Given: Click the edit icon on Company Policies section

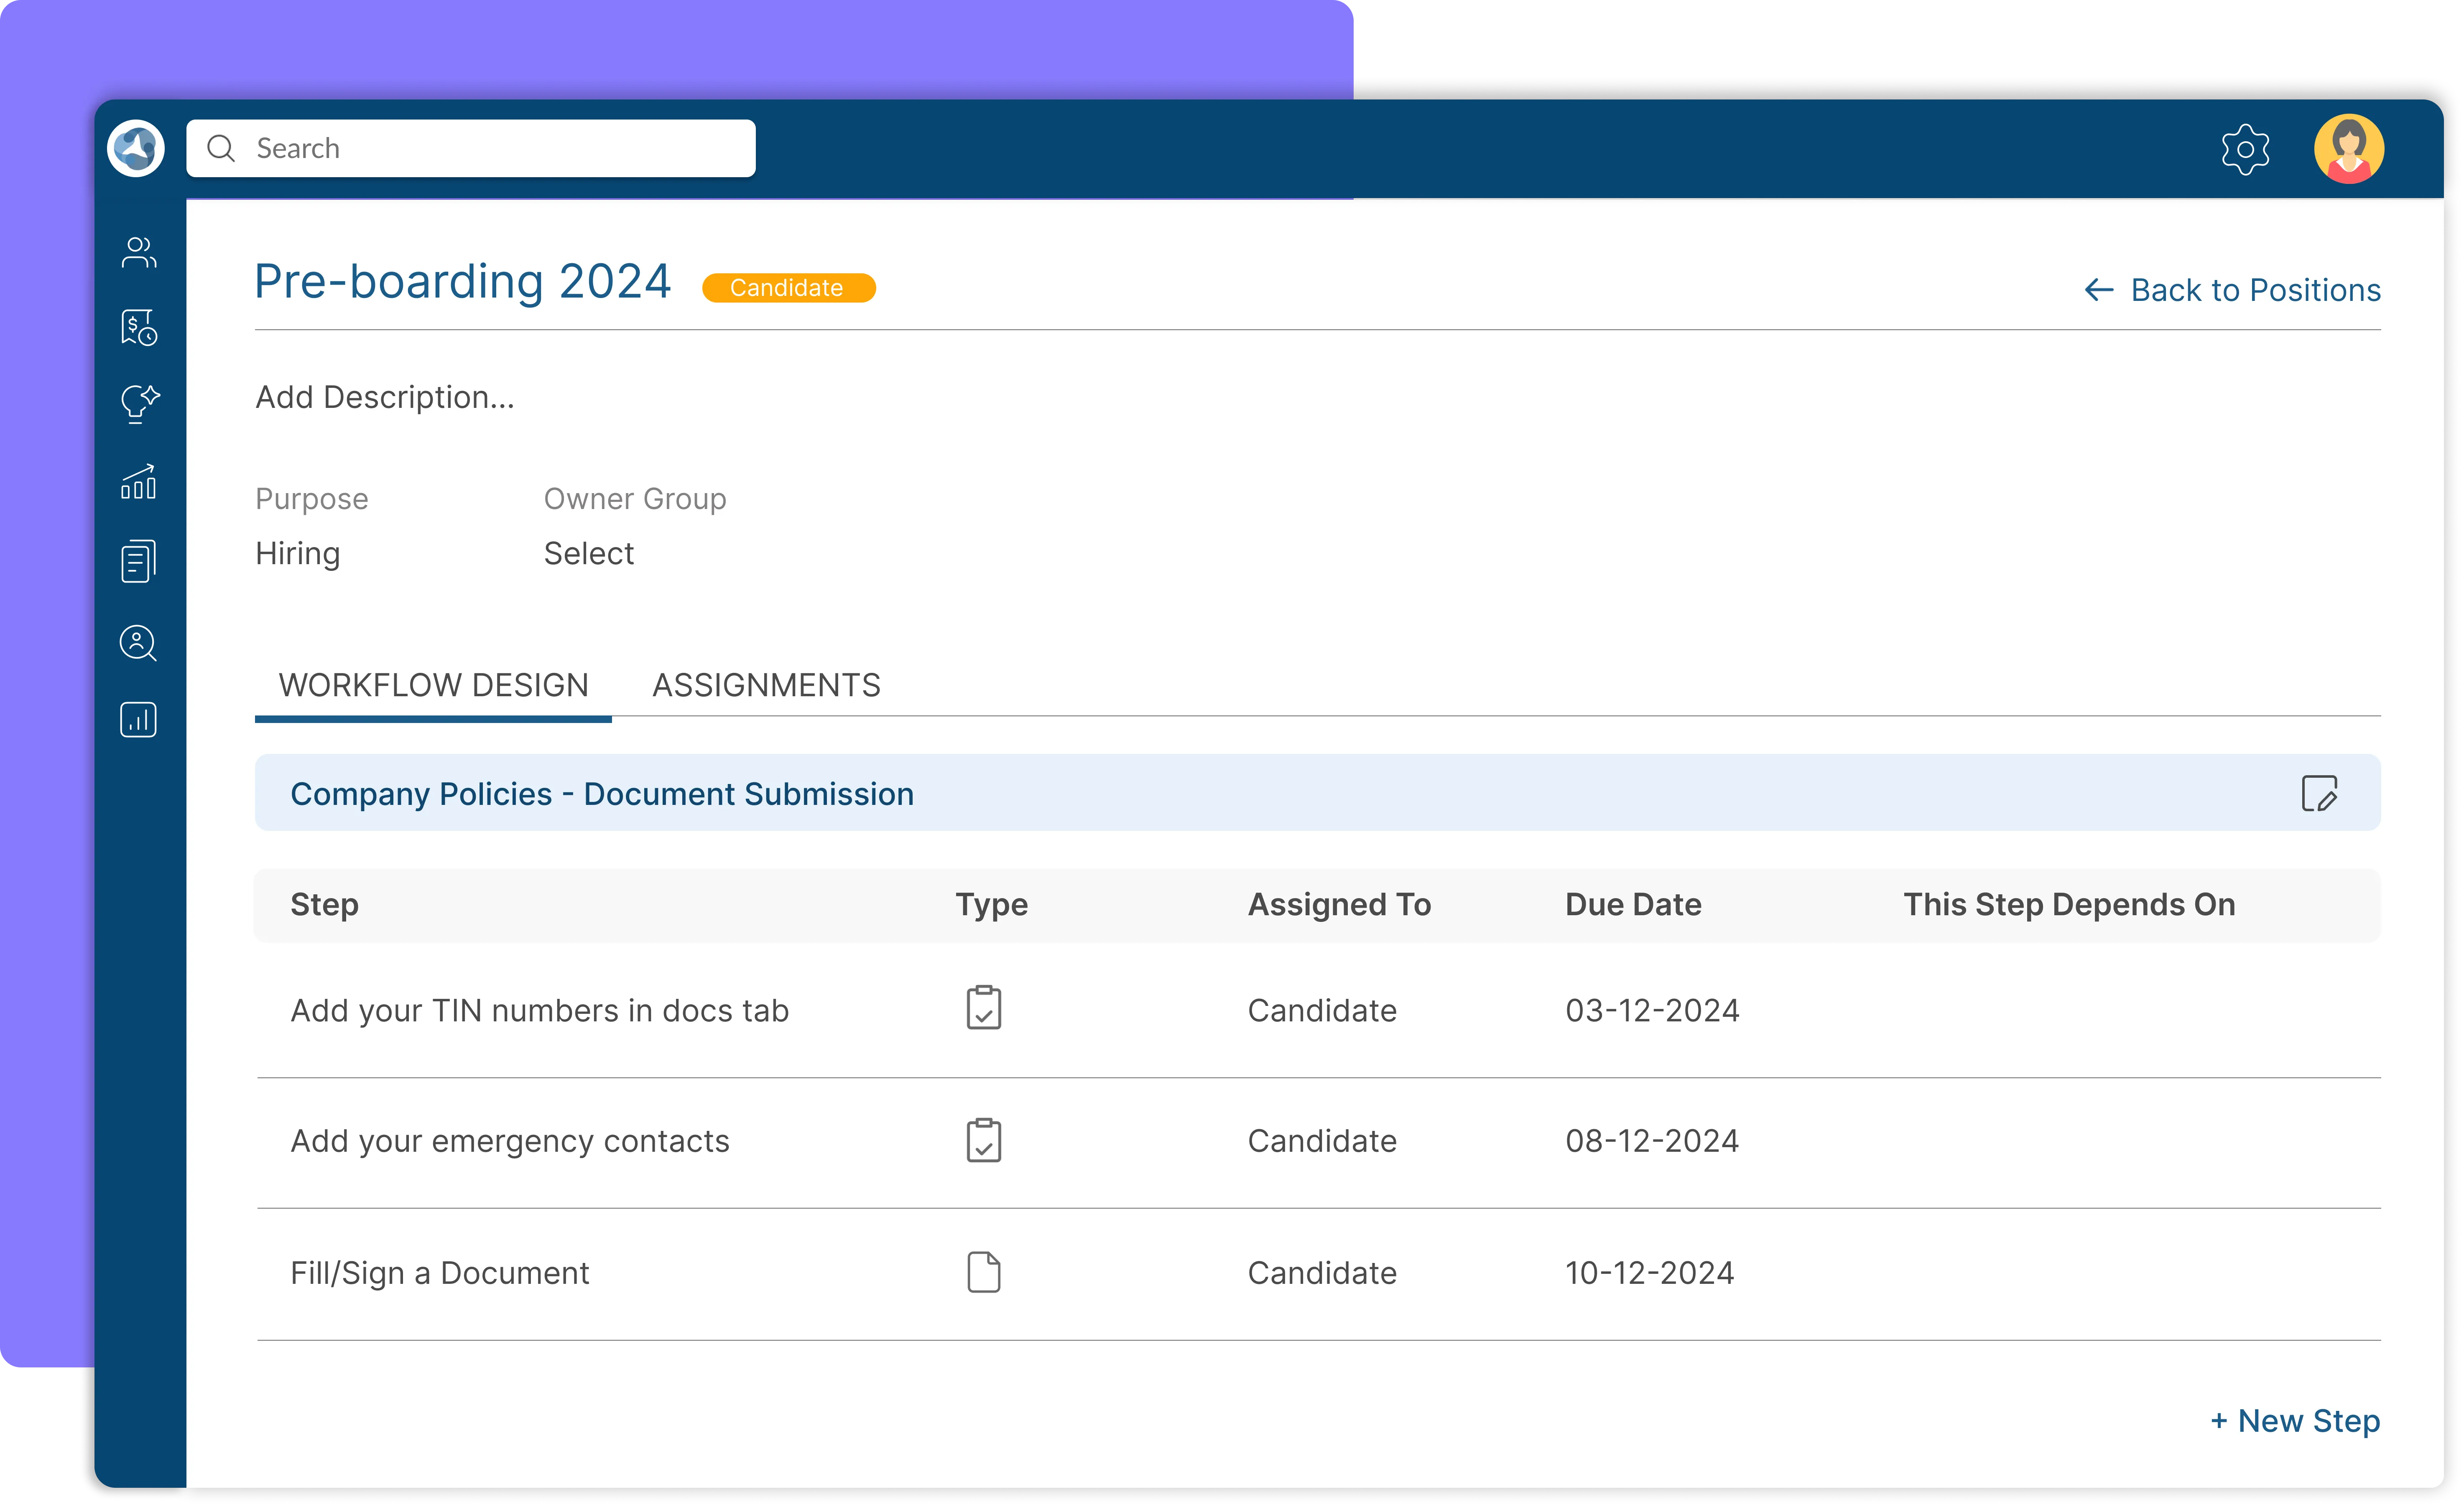Looking at the screenshot, I should coord(2319,794).
